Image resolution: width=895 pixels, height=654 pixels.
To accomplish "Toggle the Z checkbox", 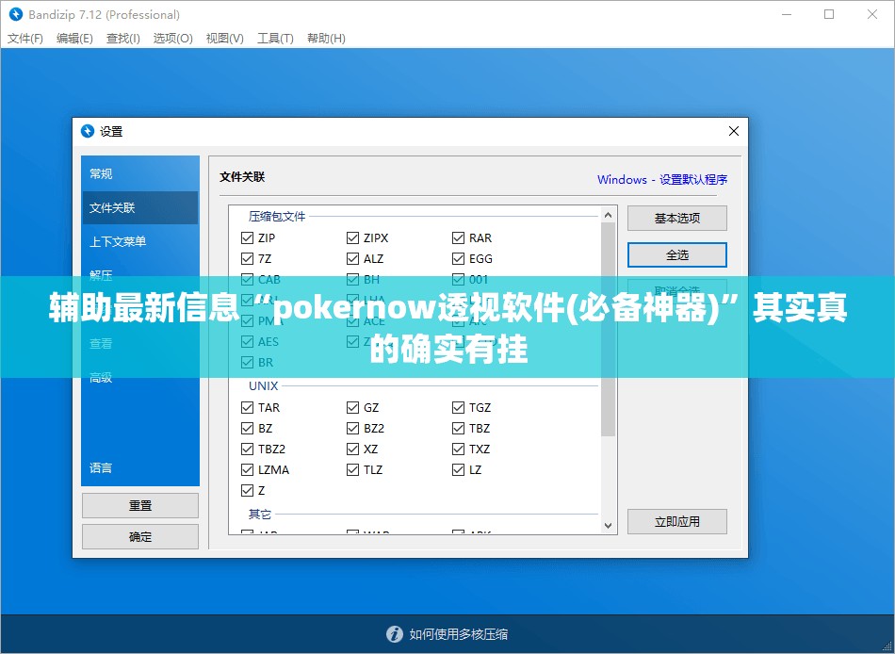I will pyautogui.click(x=247, y=490).
